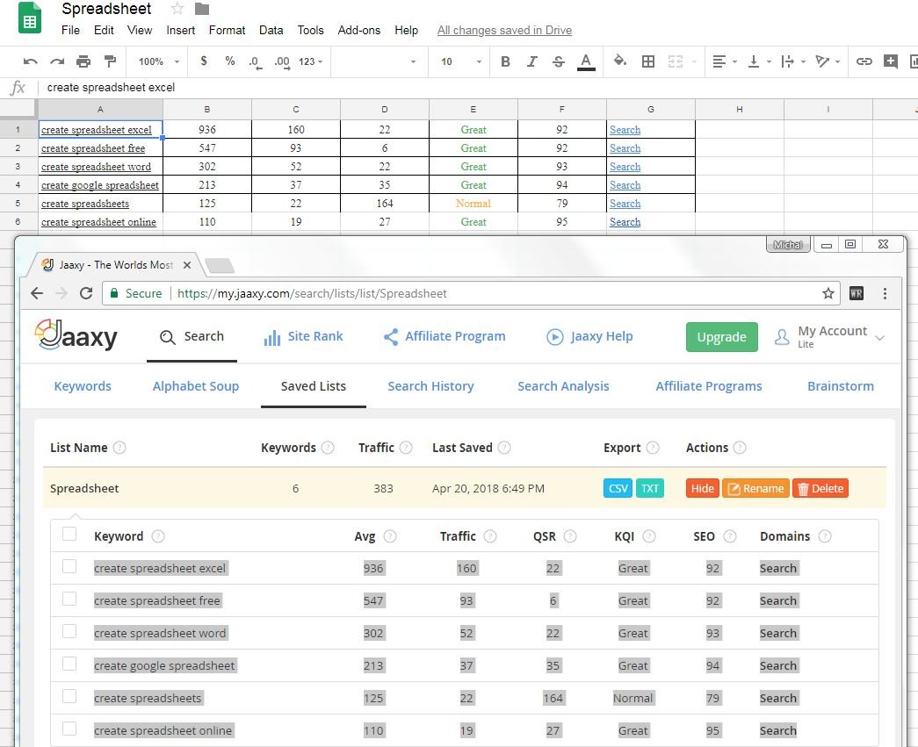Image resolution: width=918 pixels, height=747 pixels.
Task: Decrease decimal places in Sheets toolbar
Action: tap(256, 62)
